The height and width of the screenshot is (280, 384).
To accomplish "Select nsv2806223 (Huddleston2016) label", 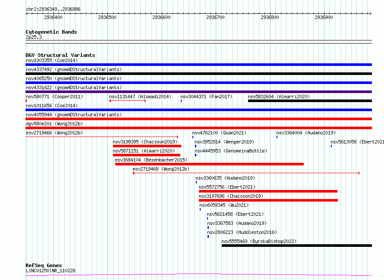I will [x=242, y=232].
